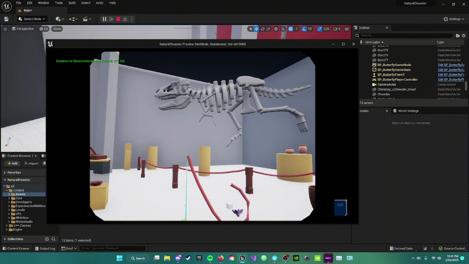Select BP_ButterflyGameMode in Outliner
Viewport: 469px width, 264px height.
(x=394, y=65)
